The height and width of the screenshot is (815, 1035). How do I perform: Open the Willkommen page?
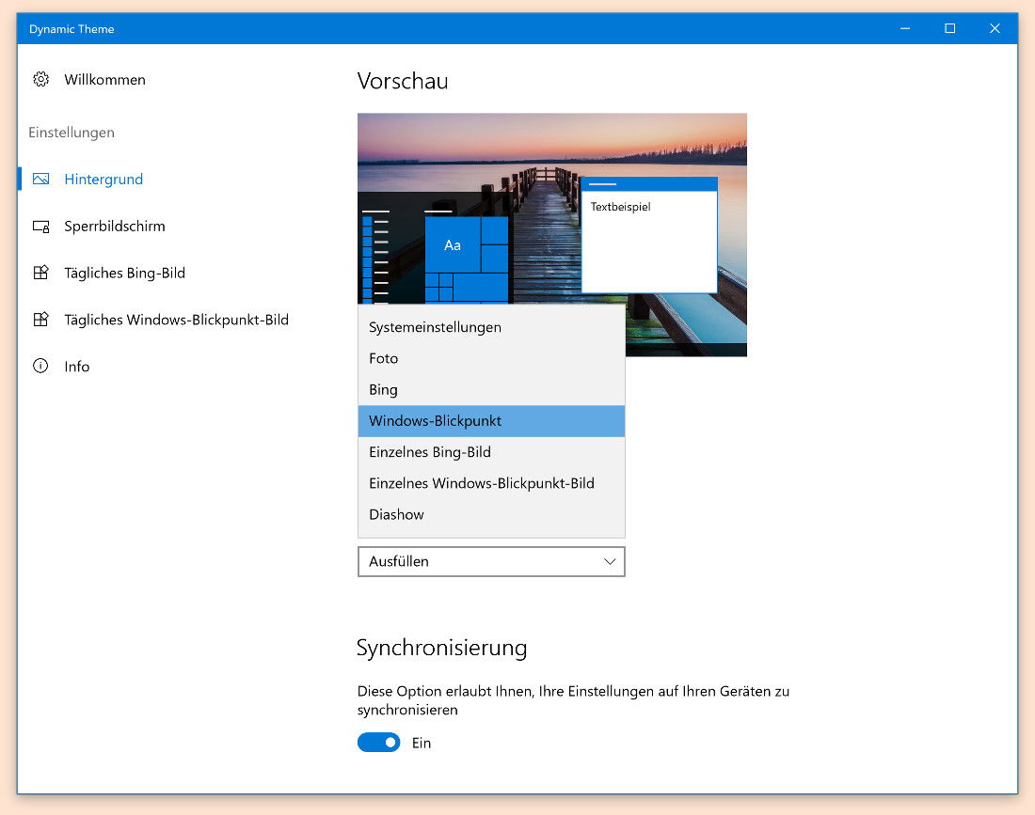[105, 80]
